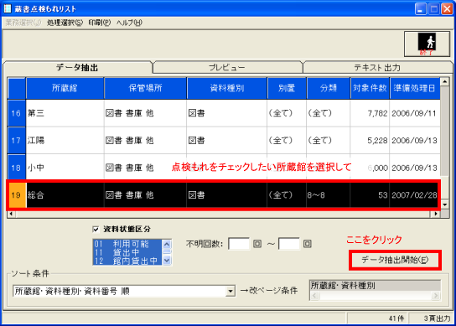The width and height of the screenshot is (456, 326).
Task: Click the 保管場所 column header
Action: (x=145, y=88)
